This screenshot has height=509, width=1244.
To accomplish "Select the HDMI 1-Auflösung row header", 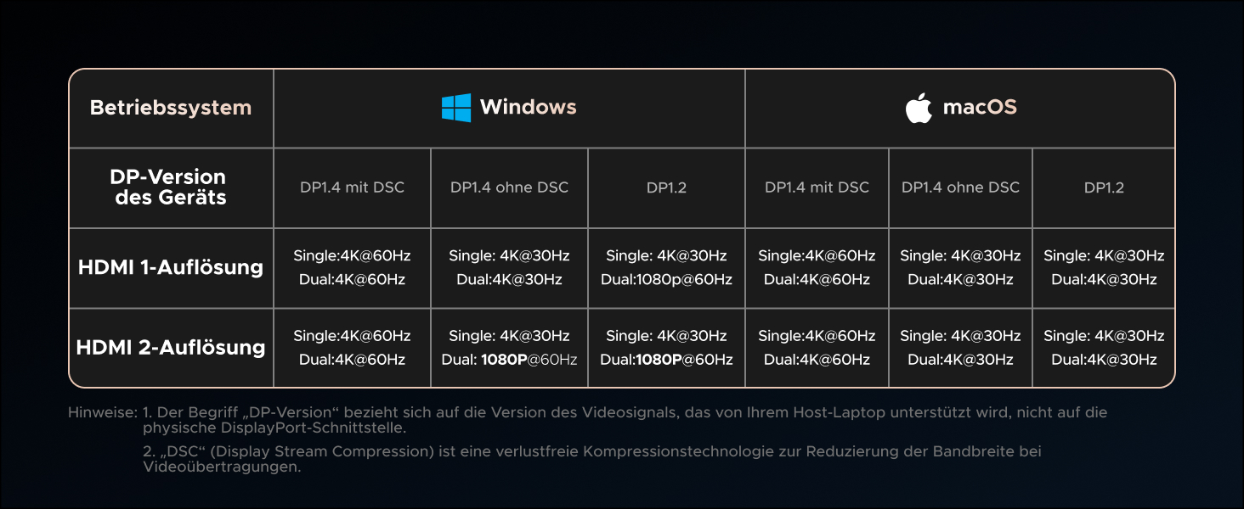I will 171,268.
